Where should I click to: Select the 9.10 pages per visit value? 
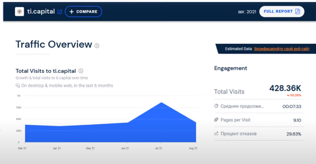click(x=297, y=120)
